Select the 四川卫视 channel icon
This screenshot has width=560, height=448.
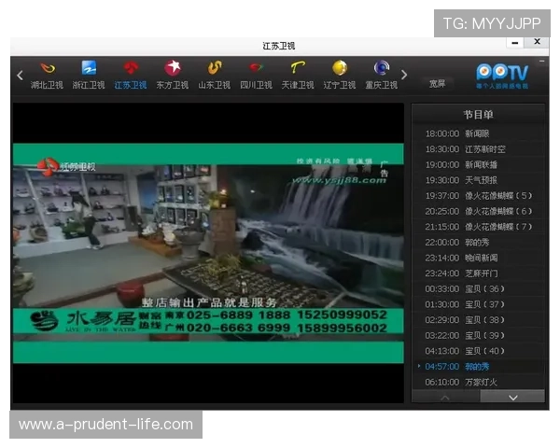(x=256, y=68)
